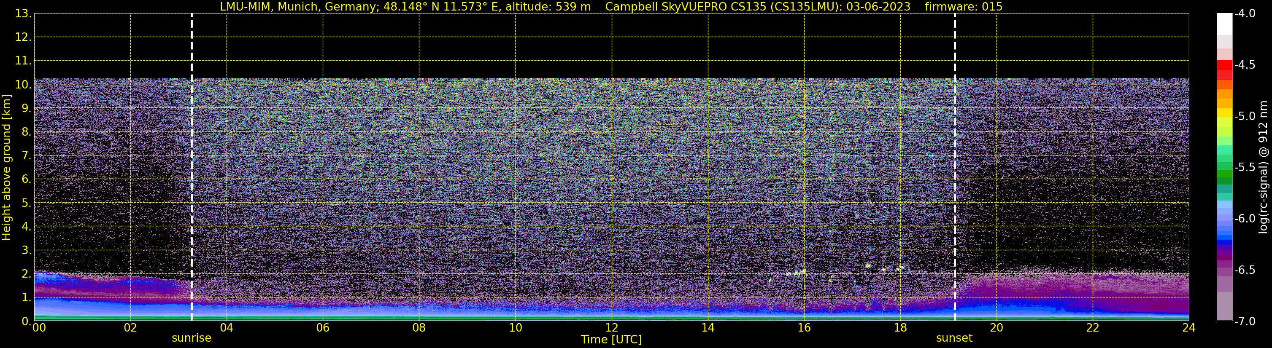Click the 20 time axis tick label
The height and width of the screenshot is (348, 1272).
[x=997, y=328]
